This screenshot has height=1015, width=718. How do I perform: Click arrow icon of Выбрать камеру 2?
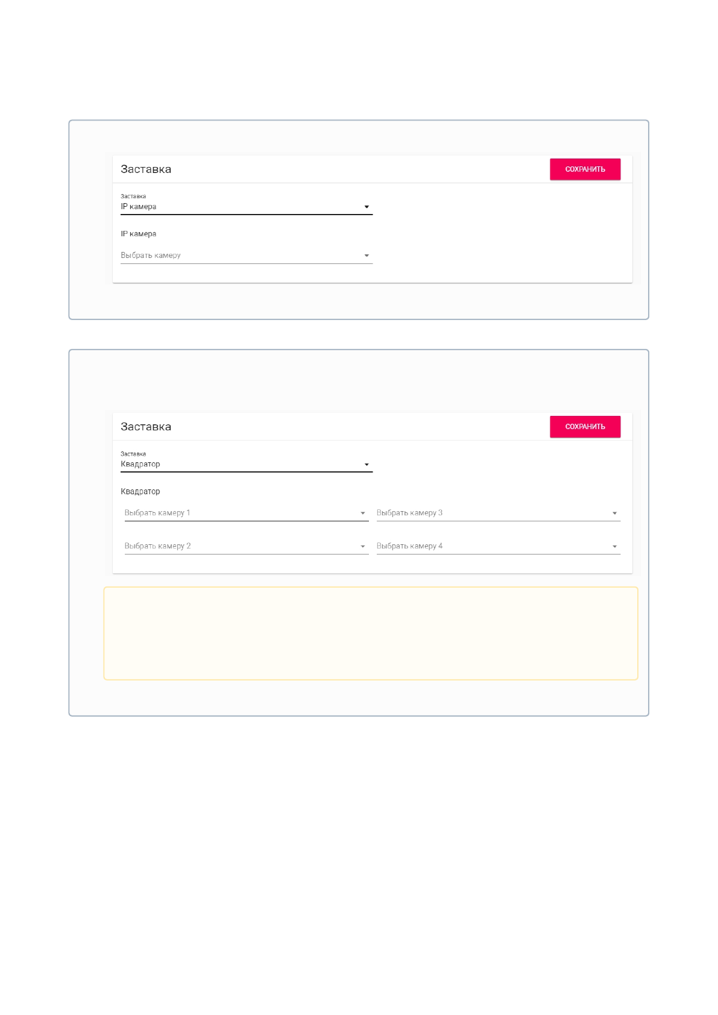click(x=363, y=547)
